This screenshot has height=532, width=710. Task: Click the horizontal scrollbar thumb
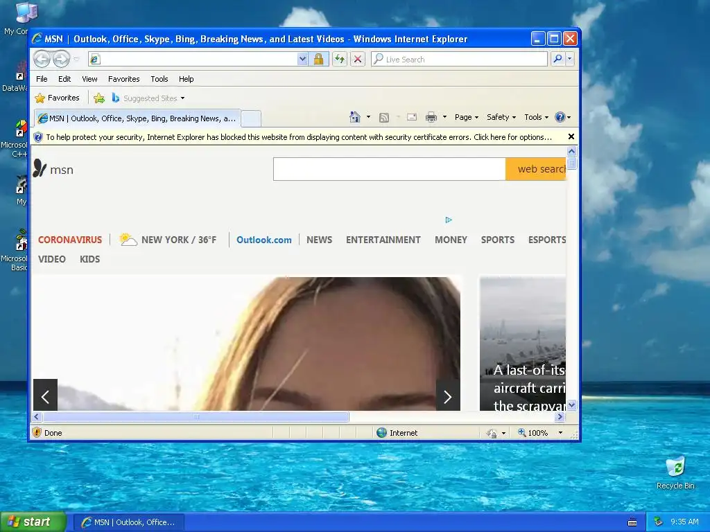pos(196,416)
